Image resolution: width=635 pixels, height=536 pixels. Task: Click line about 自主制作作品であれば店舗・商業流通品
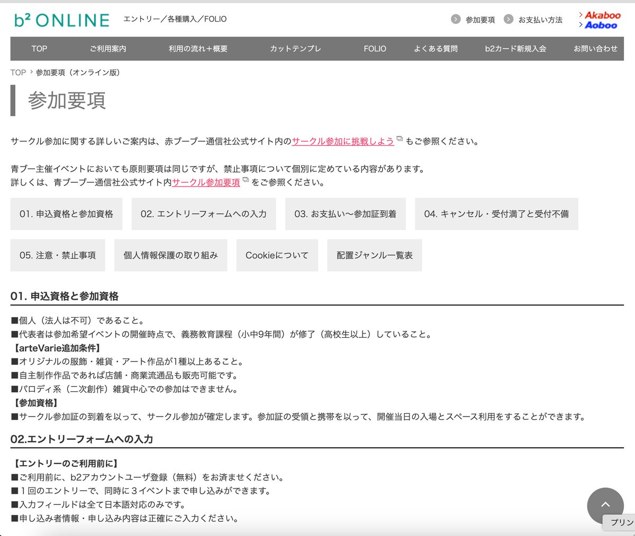[x=125, y=375]
